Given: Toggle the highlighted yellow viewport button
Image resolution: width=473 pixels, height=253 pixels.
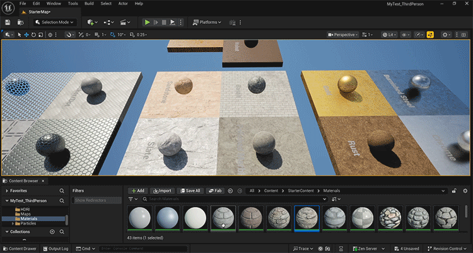Looking at the screenshot, I should pos(430,35).
